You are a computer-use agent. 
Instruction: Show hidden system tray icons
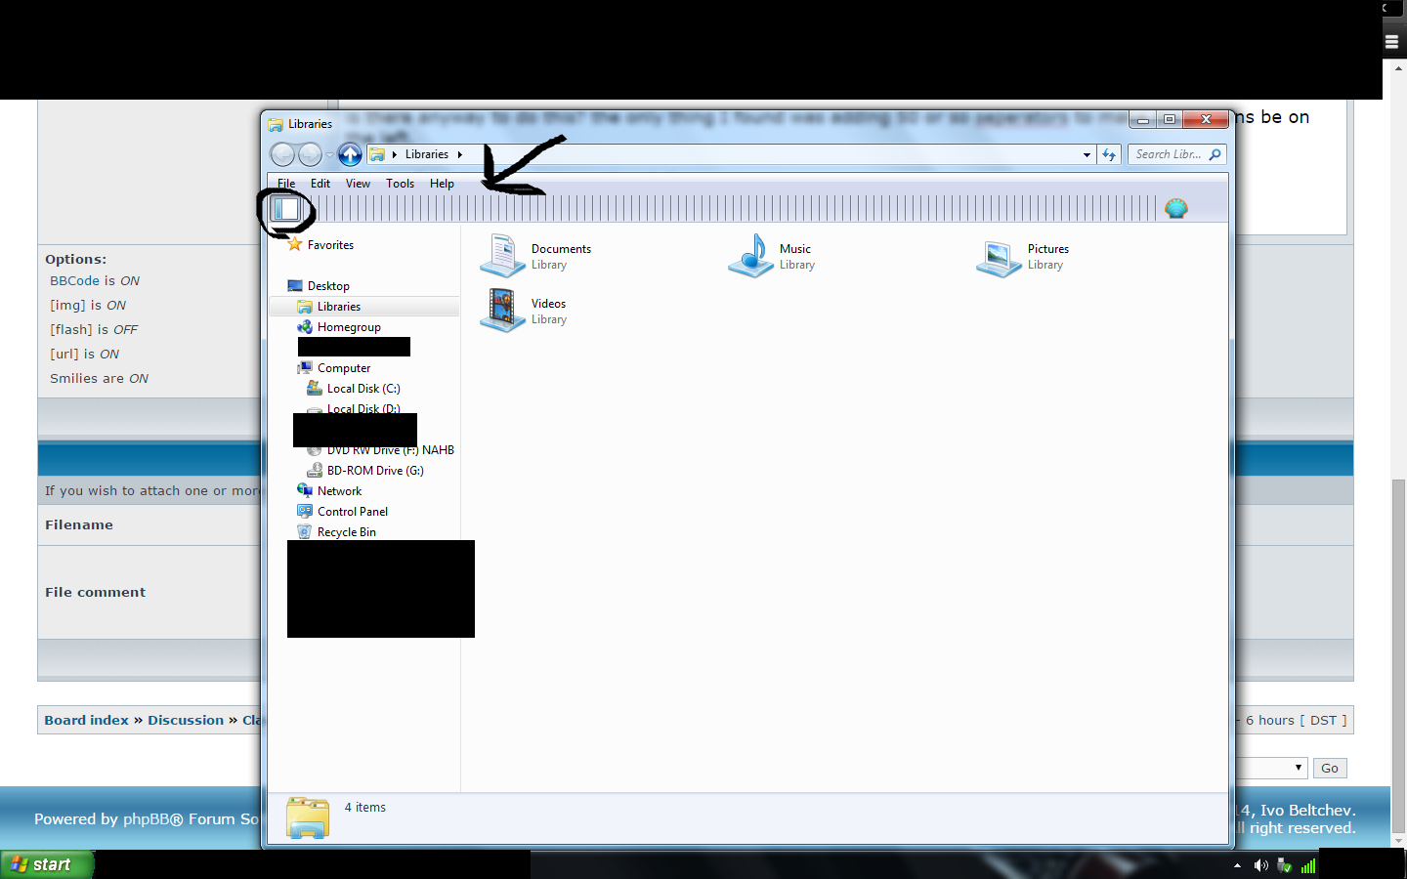(x=1237, y=865)
